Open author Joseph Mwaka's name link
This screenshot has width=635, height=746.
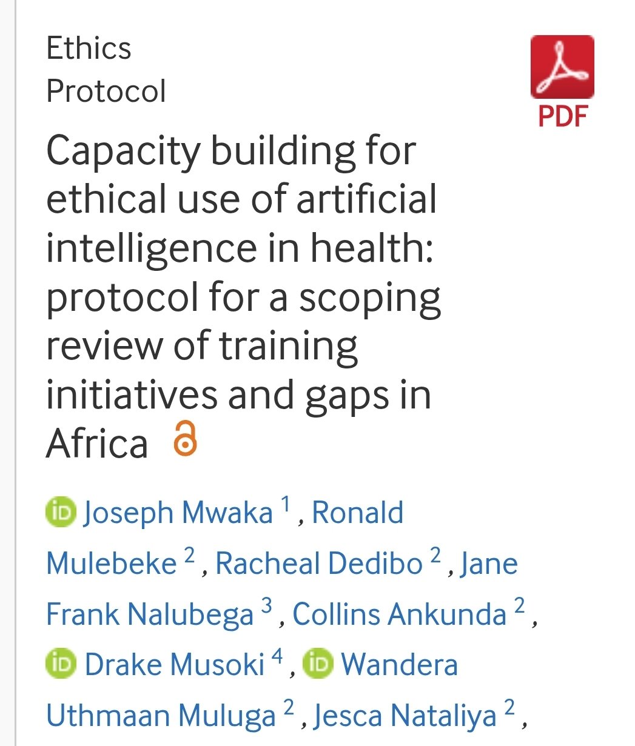(178, 513)
